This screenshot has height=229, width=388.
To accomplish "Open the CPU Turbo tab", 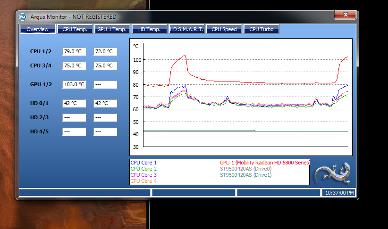I will tap(261, 29).
